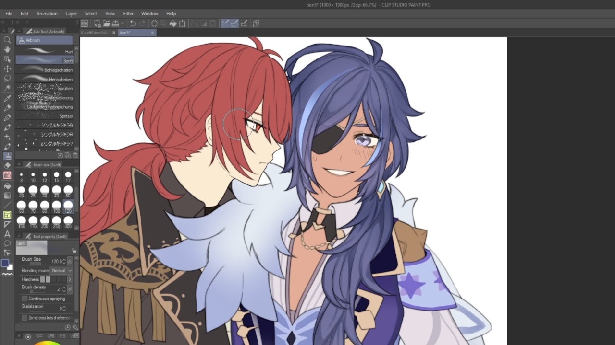Viewport: 615px width, 345px height.
Task: Switch to the tion5* canvas tab
Action: (x=137, y=32)
